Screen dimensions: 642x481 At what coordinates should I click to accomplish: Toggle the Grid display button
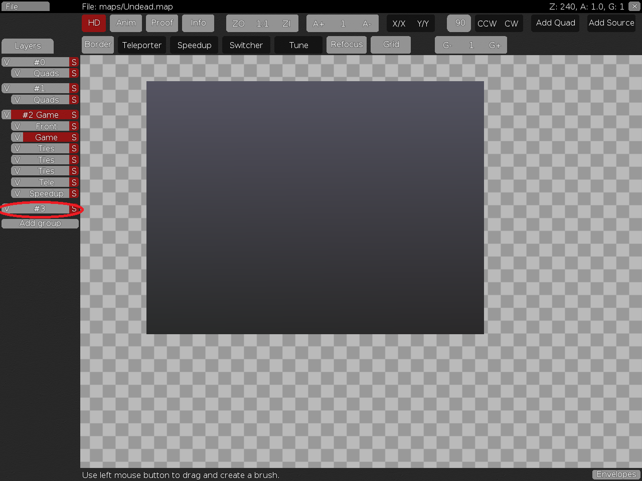(x=391, y=45)
